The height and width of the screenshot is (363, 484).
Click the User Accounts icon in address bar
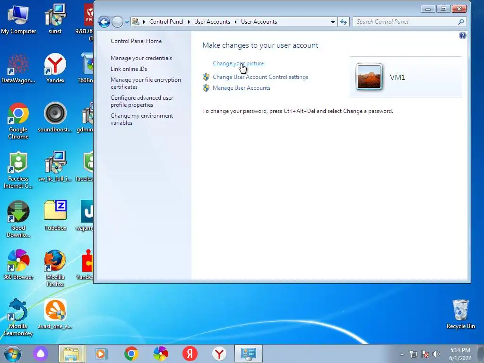click(136, 22)
